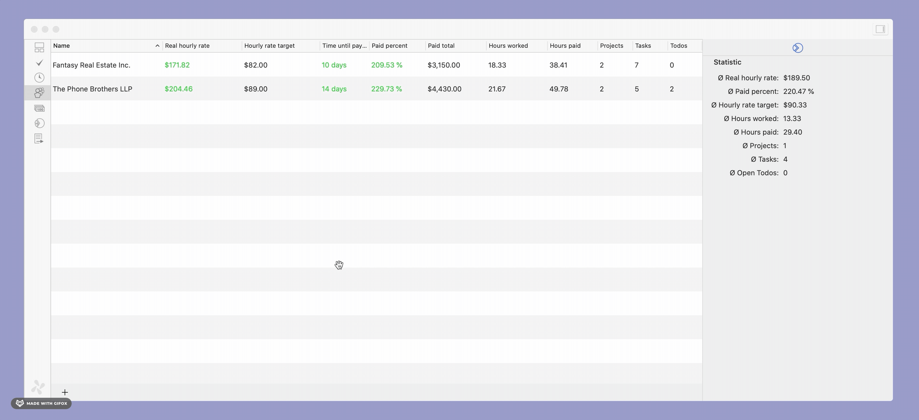Select The Phone Brothers LLP row
The width and height of the screenshot is (919, 420).
coord(92,89)
